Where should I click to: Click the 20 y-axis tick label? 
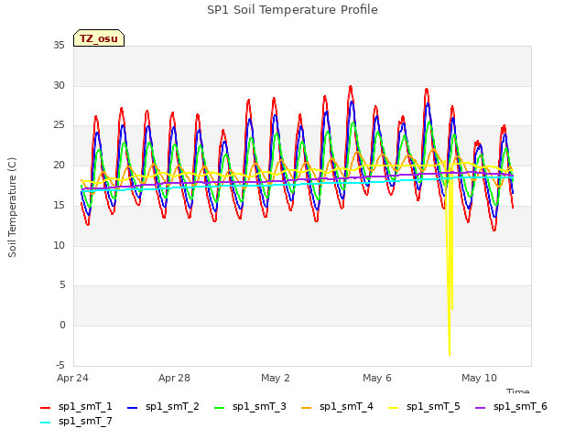pyautogui.click(x=59, y=165)
